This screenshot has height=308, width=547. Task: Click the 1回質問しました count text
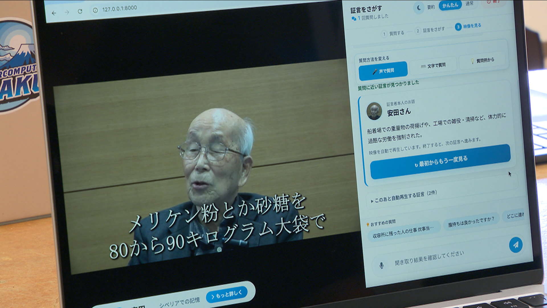(373, 17)
